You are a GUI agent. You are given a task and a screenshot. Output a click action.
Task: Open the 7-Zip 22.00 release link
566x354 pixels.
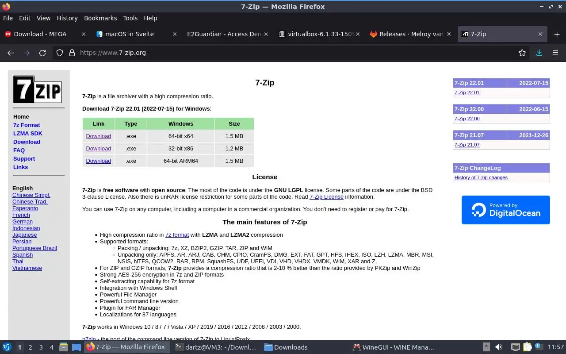467,119
